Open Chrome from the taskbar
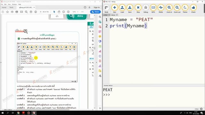The image size is (205, 115). [x=18, y=113]
